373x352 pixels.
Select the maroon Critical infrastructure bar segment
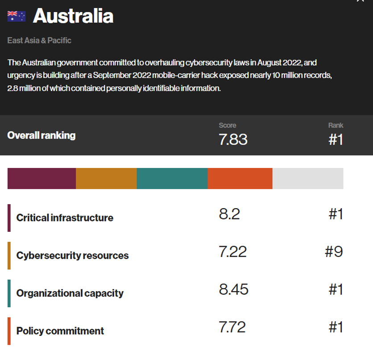tap(41, 178)
